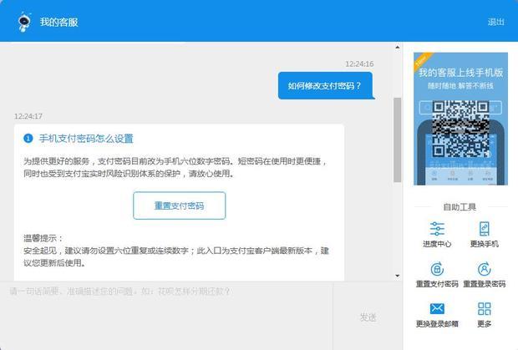
Task: Open the 更多 more tools grid icon
Action: [484, 309]
